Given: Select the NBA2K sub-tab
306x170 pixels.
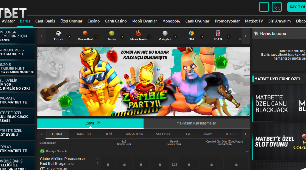Looking at the screenshot, I should (208, 134).
